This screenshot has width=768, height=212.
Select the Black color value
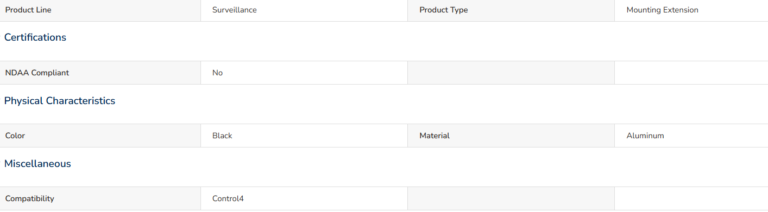pos(222,136)
